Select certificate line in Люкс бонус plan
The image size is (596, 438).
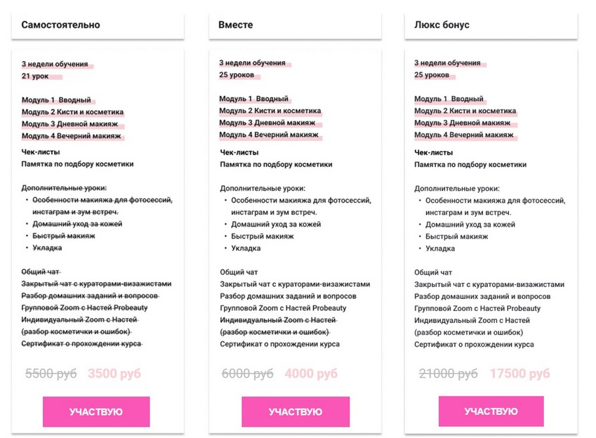point(474,345)
